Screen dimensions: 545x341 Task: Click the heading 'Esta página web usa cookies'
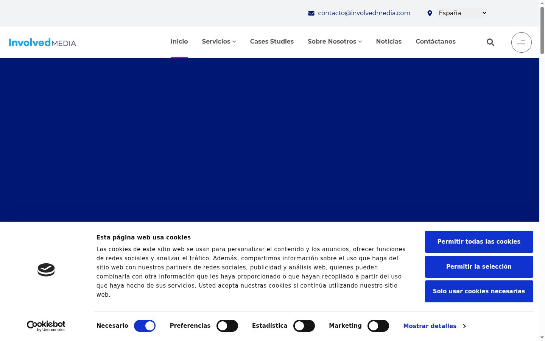143,238
